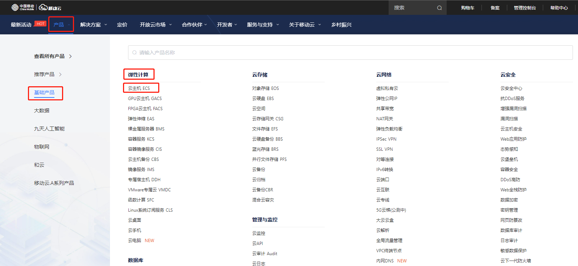Click the 5G 移动云 logo
578x266 pixels.
(50, 8)
